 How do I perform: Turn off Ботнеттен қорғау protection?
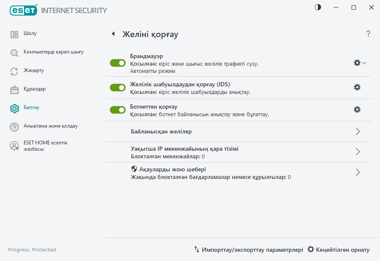pos(117,109)
